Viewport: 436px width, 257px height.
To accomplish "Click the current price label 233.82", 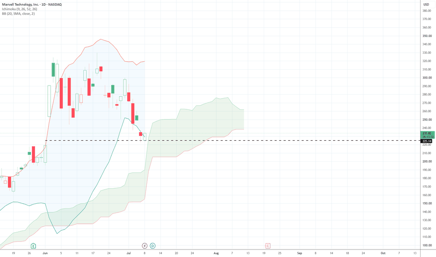I will click(427, 135).
